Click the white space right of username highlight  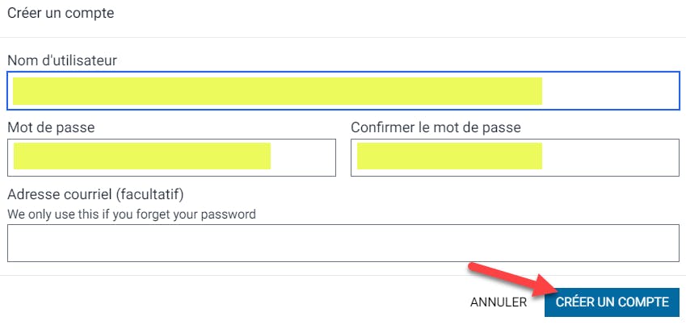pos(609,91)
